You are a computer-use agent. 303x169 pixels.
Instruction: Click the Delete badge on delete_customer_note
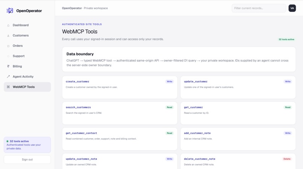click(287, 159)
